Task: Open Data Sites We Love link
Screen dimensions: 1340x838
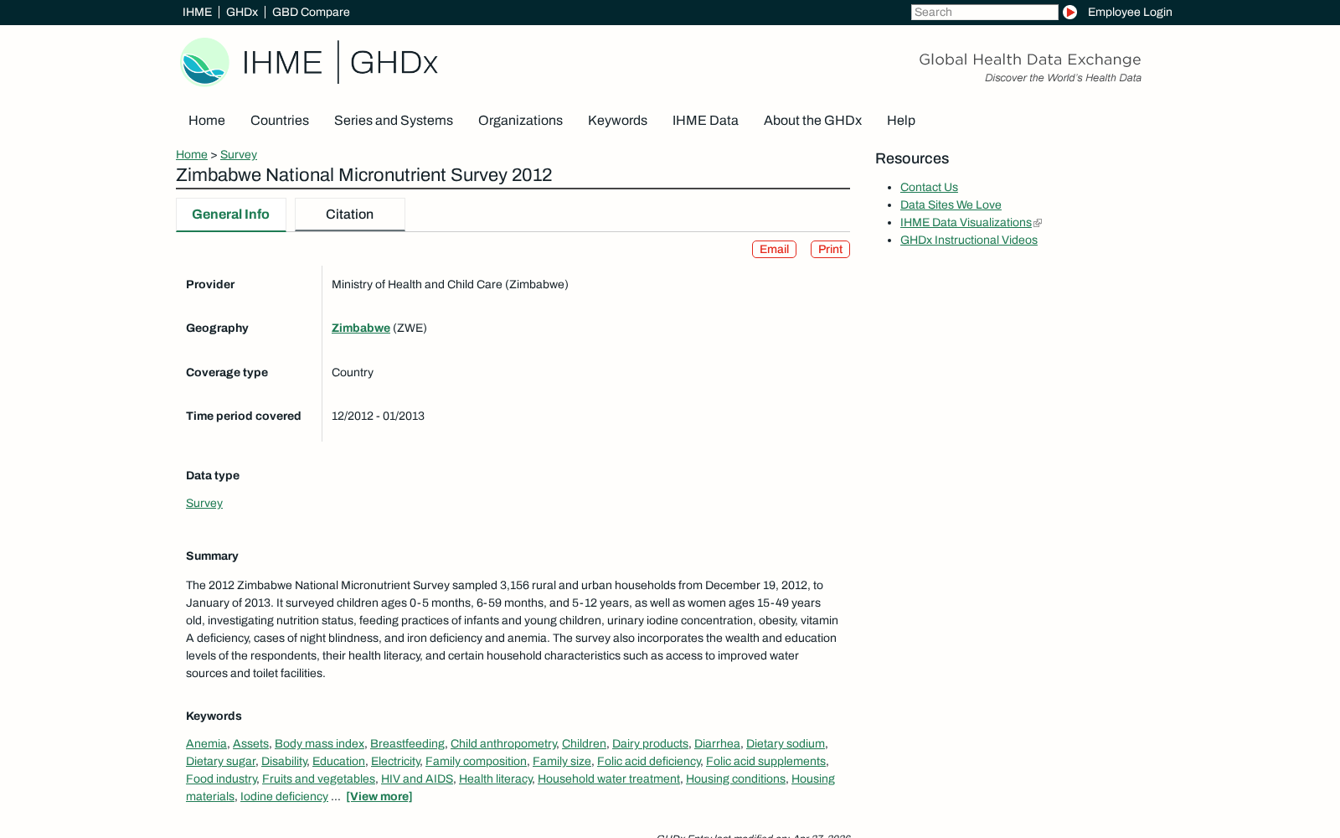Action: pos(951,205)
